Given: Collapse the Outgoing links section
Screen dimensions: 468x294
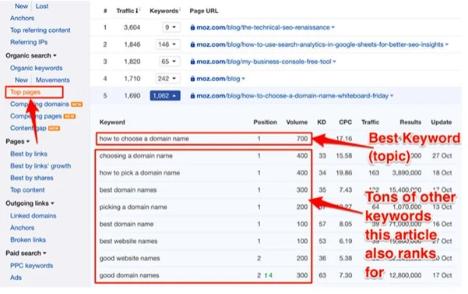Looking at the screenshot, I should point(30,204).
